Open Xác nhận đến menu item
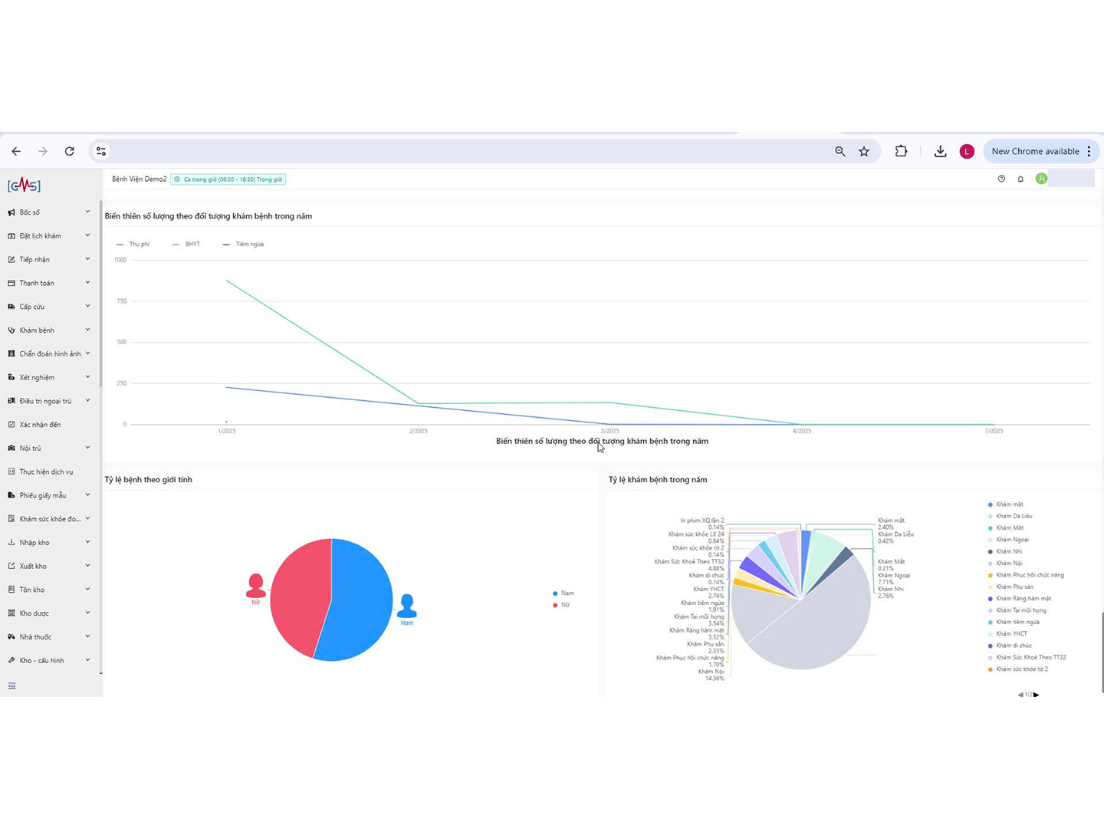 click(40, 425)
